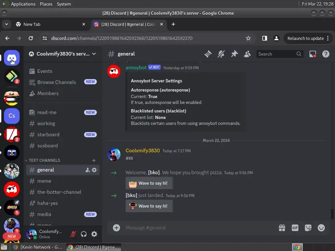Open Events in the channel sidebar

coord(62,71)
